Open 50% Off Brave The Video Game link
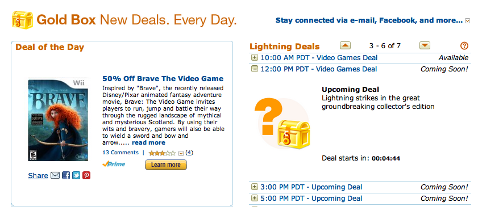This screenshot has height=211, width=478. click(x=163, y=78)
